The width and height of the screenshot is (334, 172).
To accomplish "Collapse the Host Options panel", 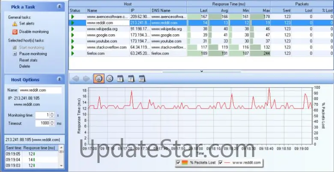I will coord(60,79).
